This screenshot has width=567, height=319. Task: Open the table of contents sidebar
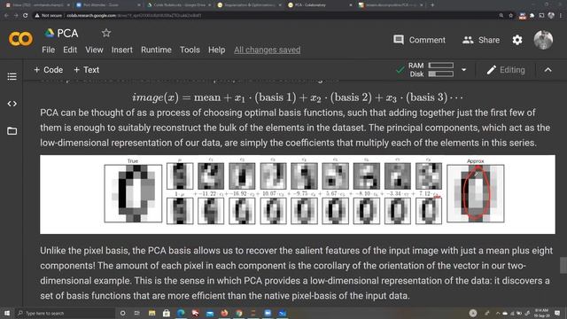12,76
